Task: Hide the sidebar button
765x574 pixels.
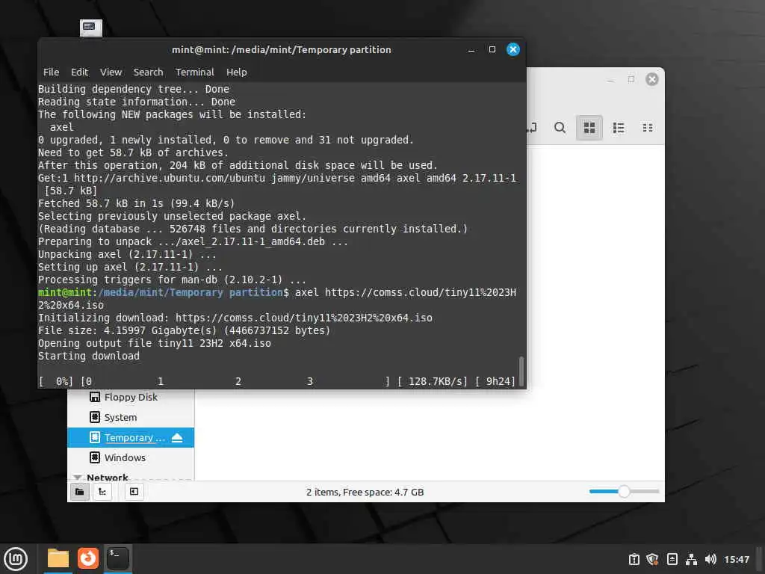Action: point(134,492)
